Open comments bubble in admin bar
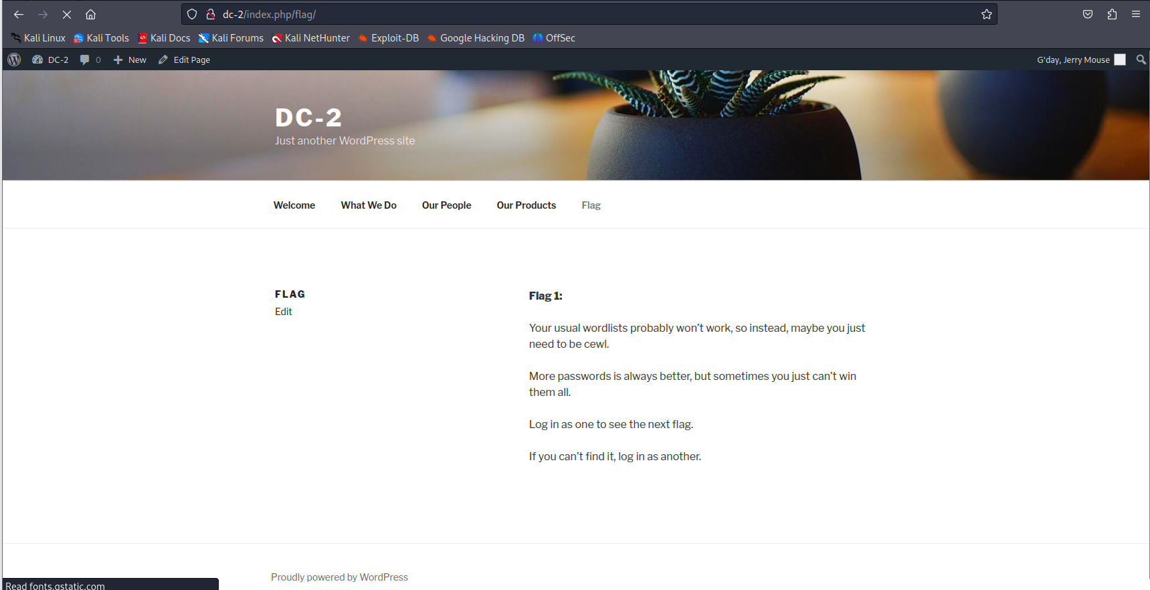Image resolution: width=1150 pixels, height=590 pixels. point(90,60)
